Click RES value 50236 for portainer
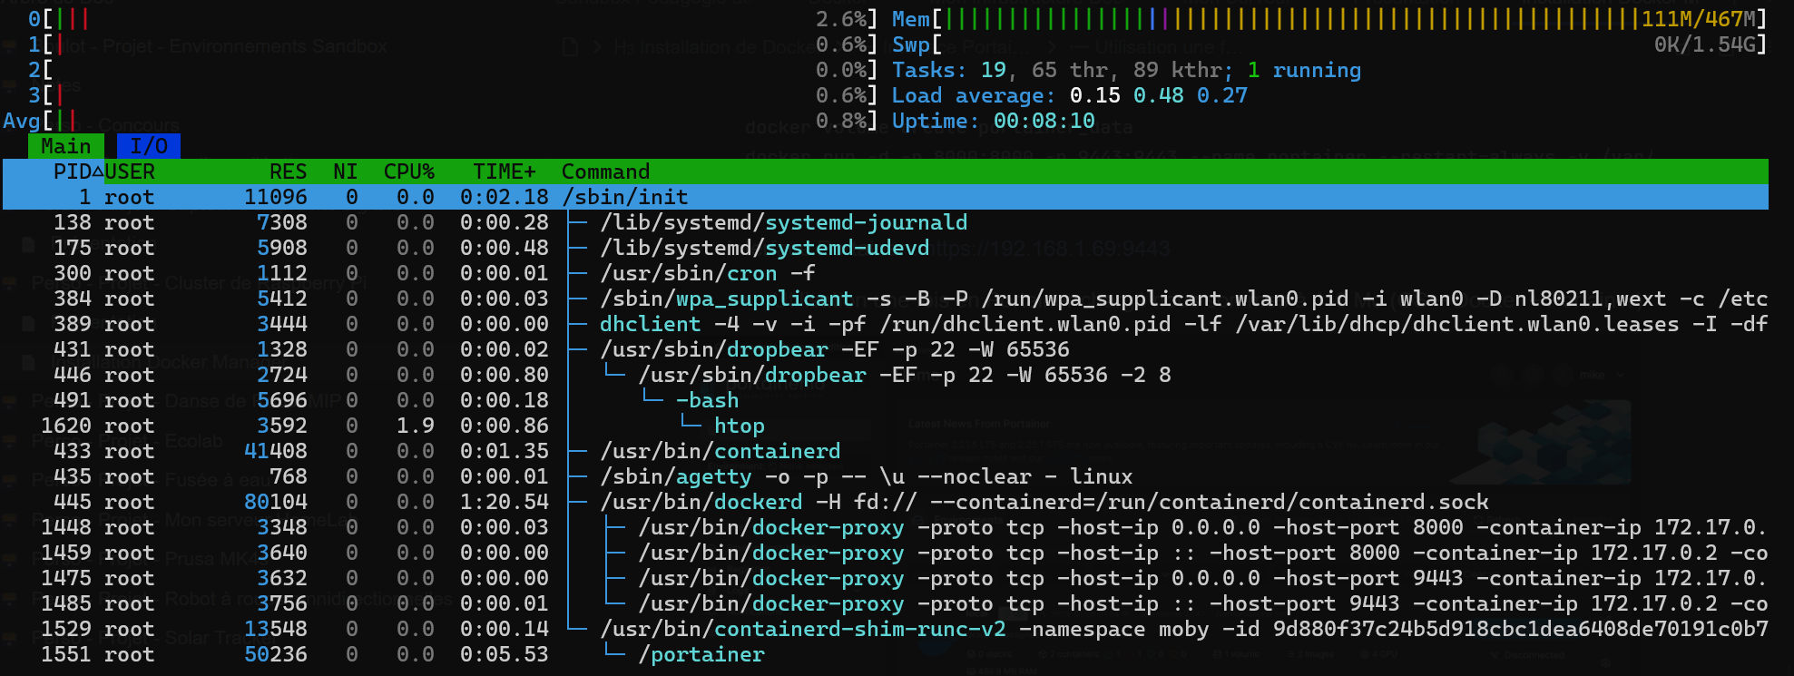The width and height of the screenshot is (1794, 676). pos(276,654)
